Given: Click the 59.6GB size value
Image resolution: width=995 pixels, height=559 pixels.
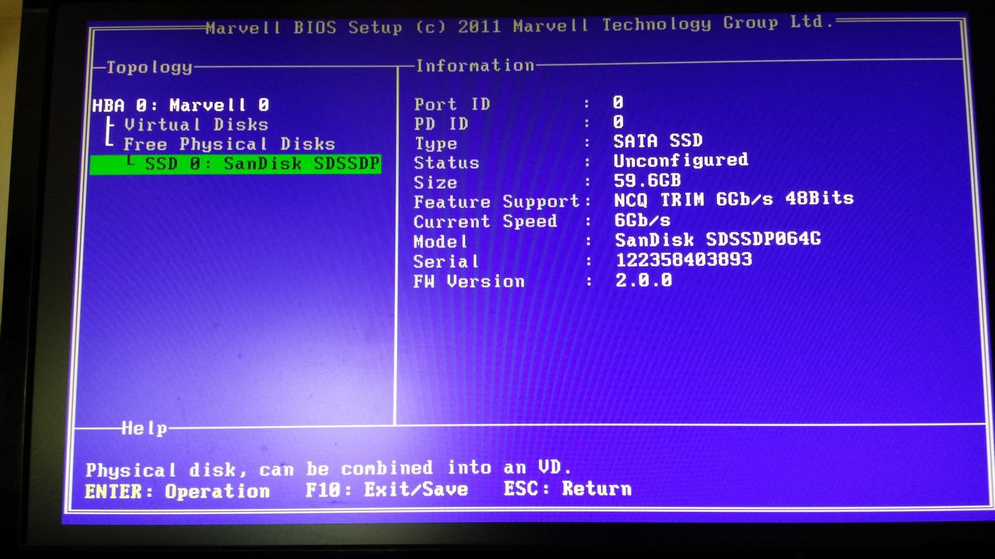Looking at the screenshot, I should click(x=647, y=180).
